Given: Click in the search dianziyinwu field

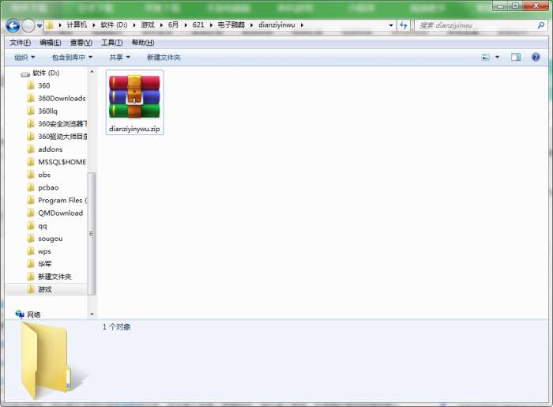Looking at the screenshot, I should pos(476,25).
